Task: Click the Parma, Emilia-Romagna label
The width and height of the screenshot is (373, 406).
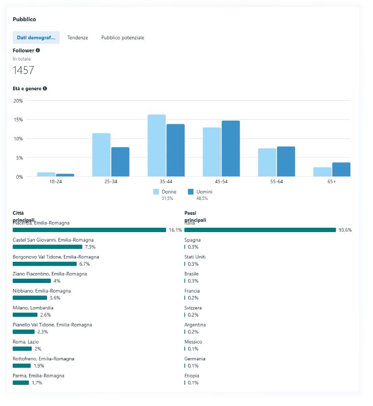Action: [38, 376]
